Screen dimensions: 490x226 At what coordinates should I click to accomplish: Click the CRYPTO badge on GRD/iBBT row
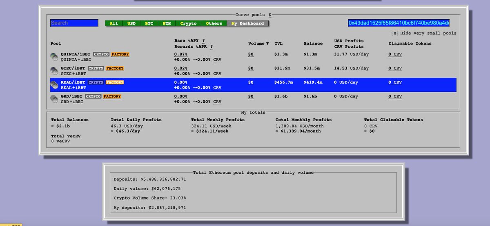pyautogui.click(x=93, y=96)
